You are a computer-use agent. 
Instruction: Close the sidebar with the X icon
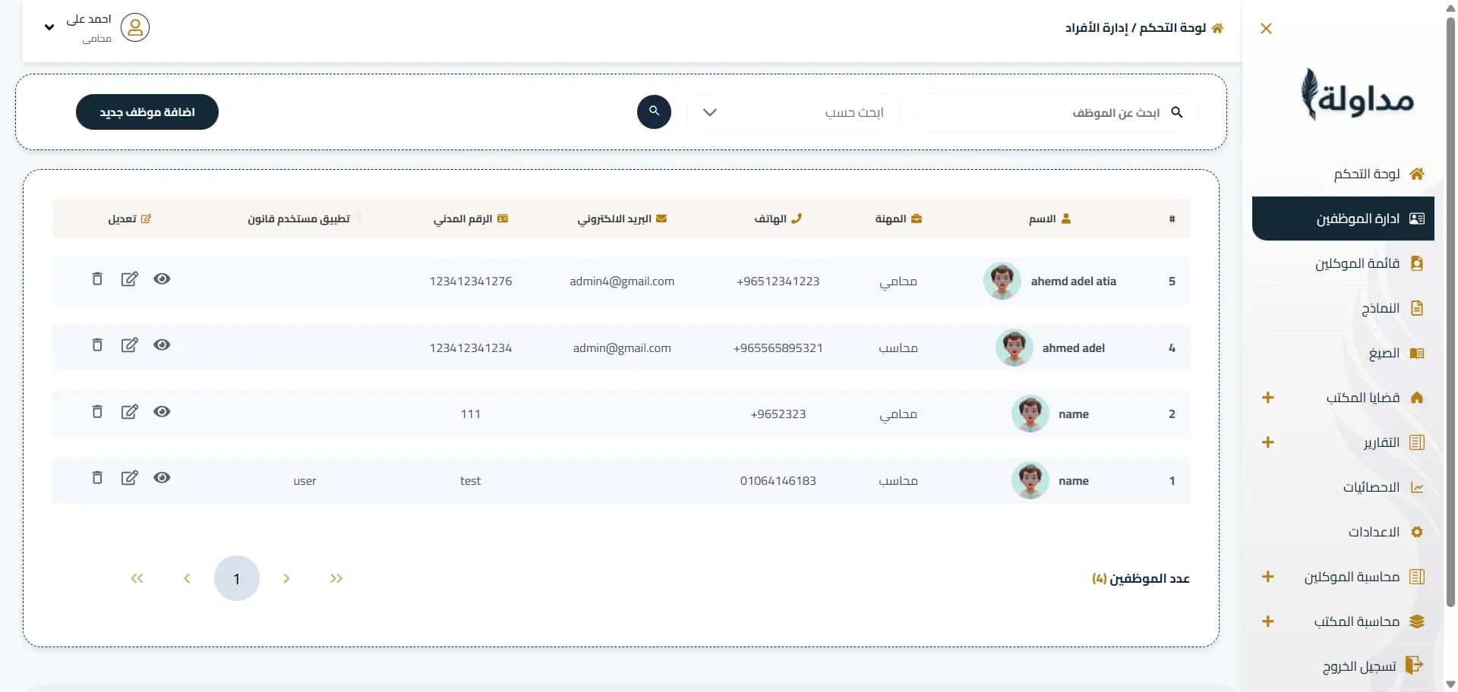[x=1266, y=28]
